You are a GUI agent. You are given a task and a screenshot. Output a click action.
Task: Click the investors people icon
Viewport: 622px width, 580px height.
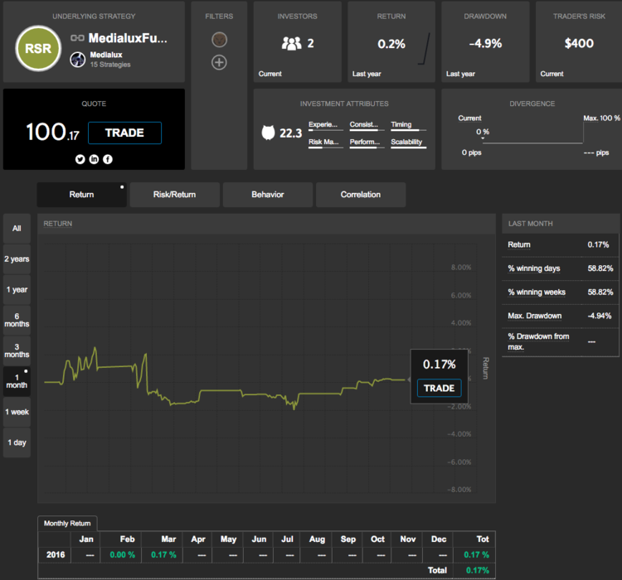pos(291,44)
